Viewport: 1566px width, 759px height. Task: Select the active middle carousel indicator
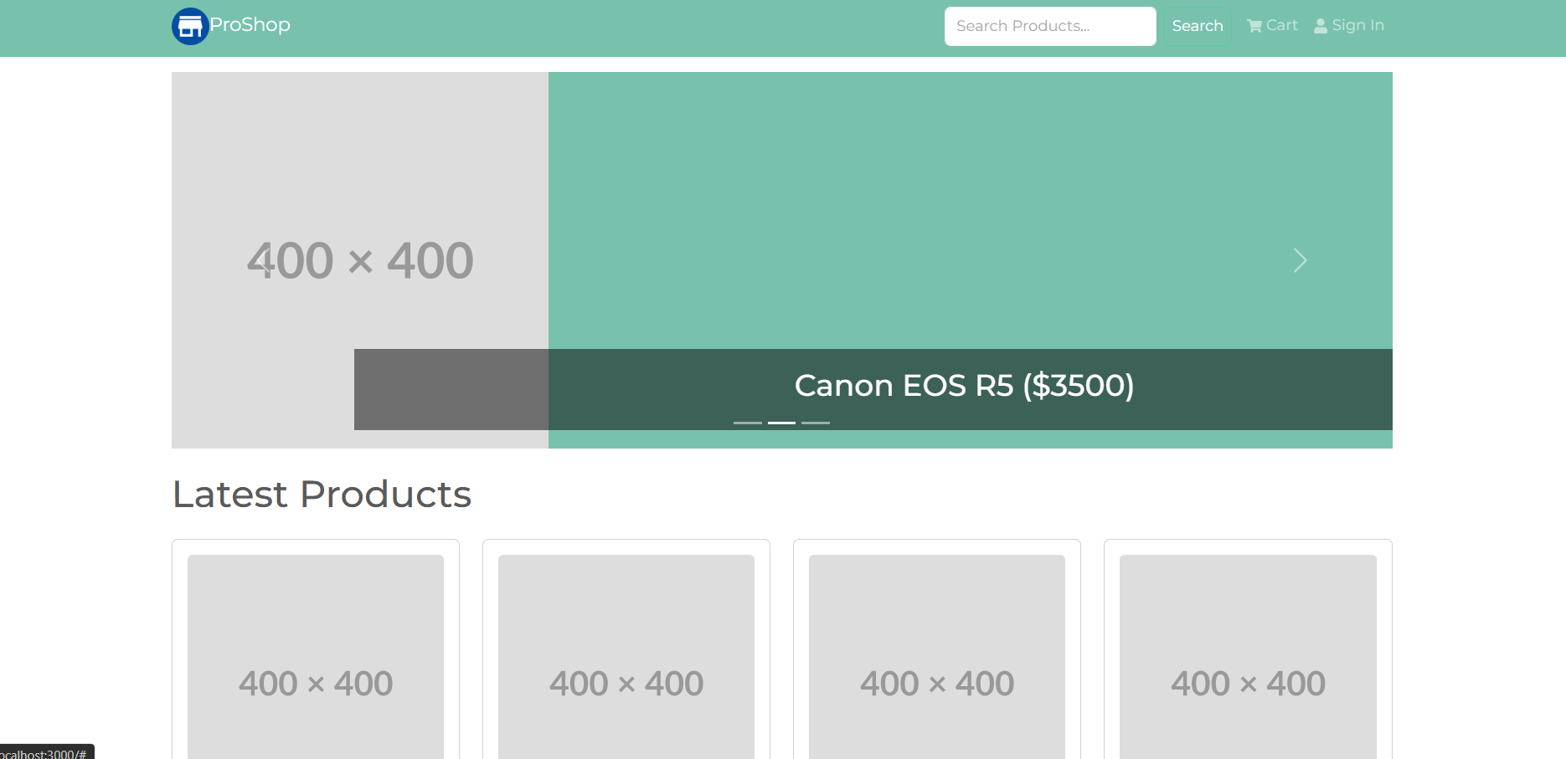781,423
